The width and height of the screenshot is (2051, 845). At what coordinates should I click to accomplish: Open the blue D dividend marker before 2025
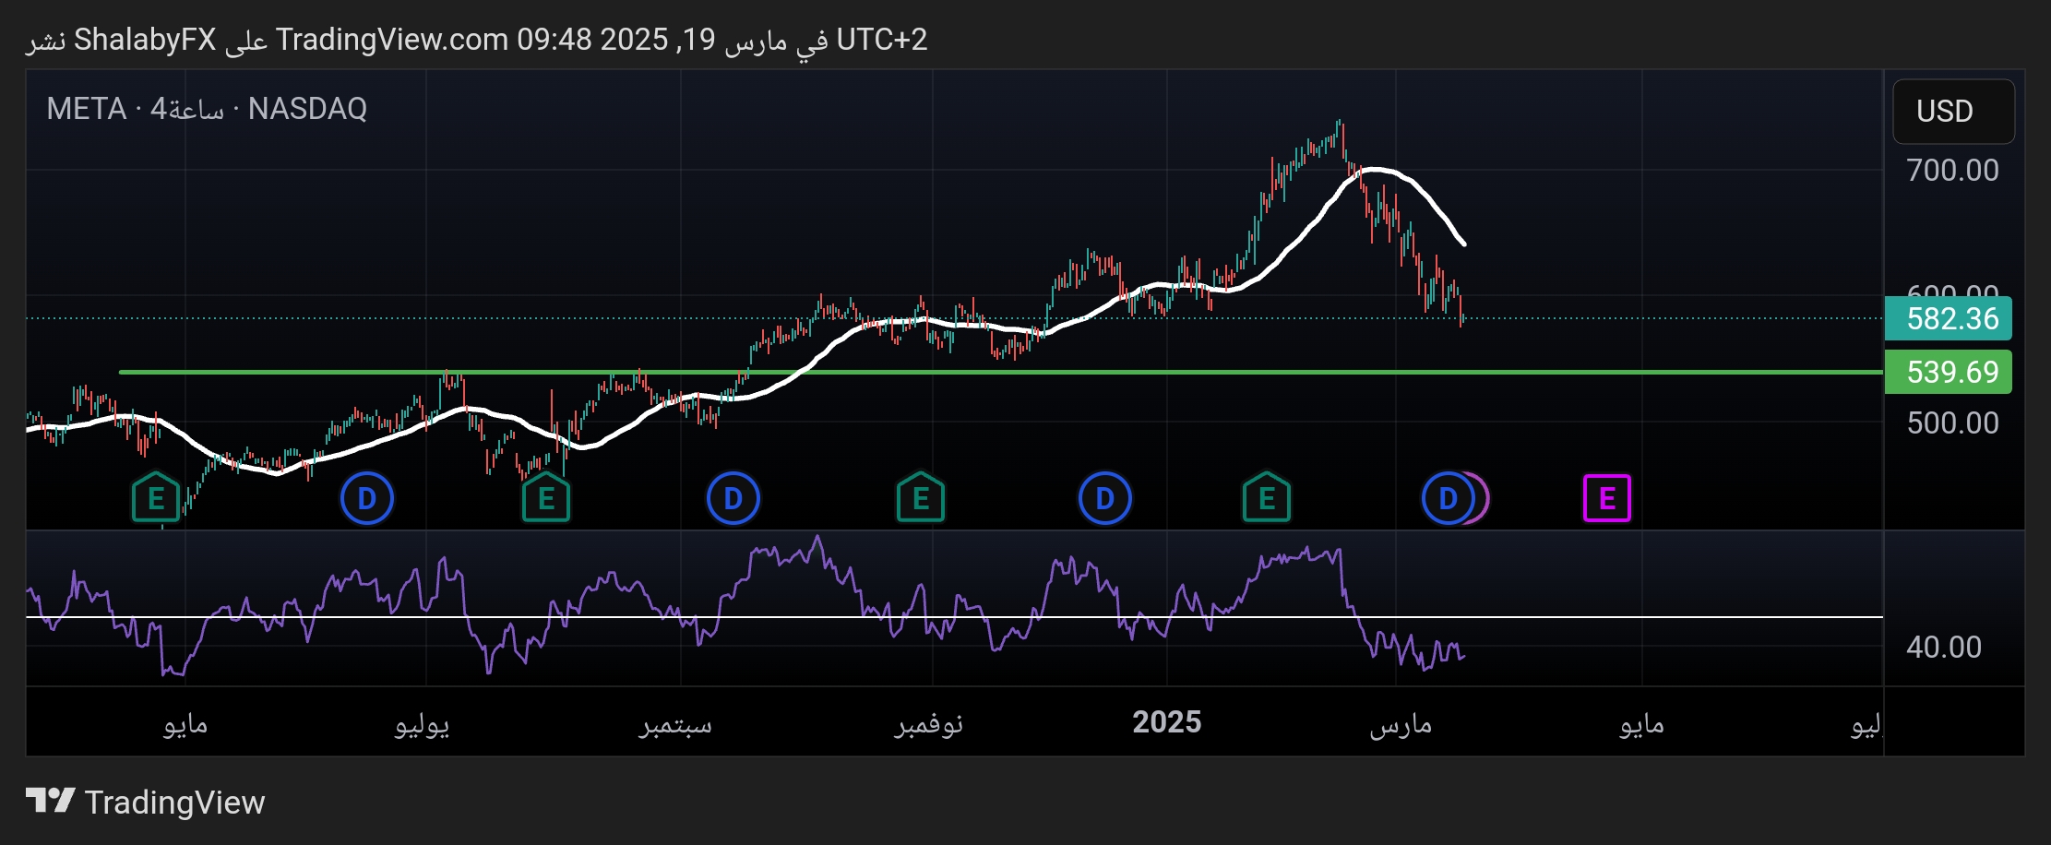[1105, 498]
